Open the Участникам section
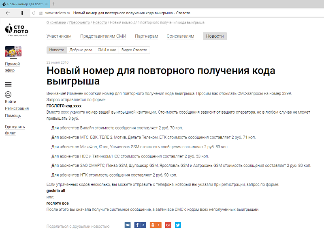The height and width of the screenshot is (231, 324). click(59, 36)
